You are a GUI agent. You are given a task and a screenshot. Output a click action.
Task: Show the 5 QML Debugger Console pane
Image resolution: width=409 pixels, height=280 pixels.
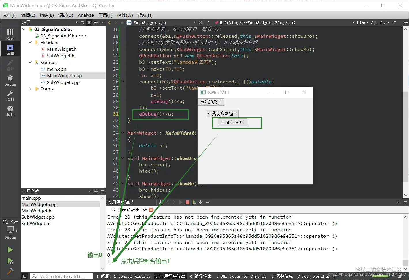[241, 276]
